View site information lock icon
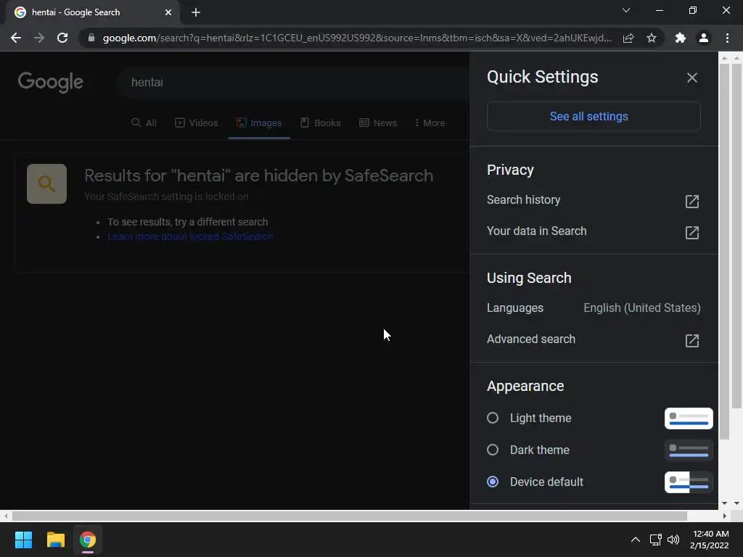The width and height of the screenshot is (743, 557). point(91,38)
